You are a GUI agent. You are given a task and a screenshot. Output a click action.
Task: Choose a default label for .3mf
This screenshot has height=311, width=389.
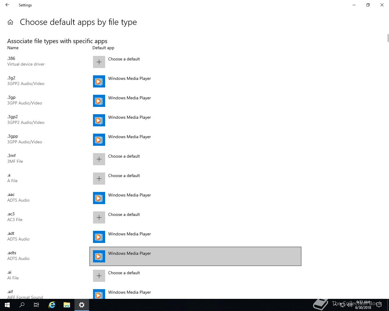coord(124,156)
